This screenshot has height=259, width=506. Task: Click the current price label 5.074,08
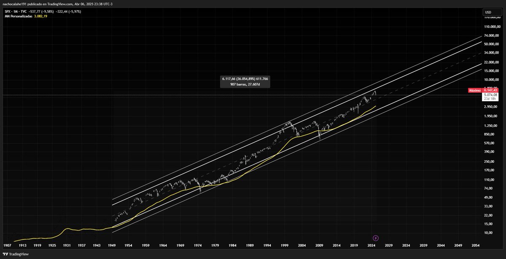490,95
